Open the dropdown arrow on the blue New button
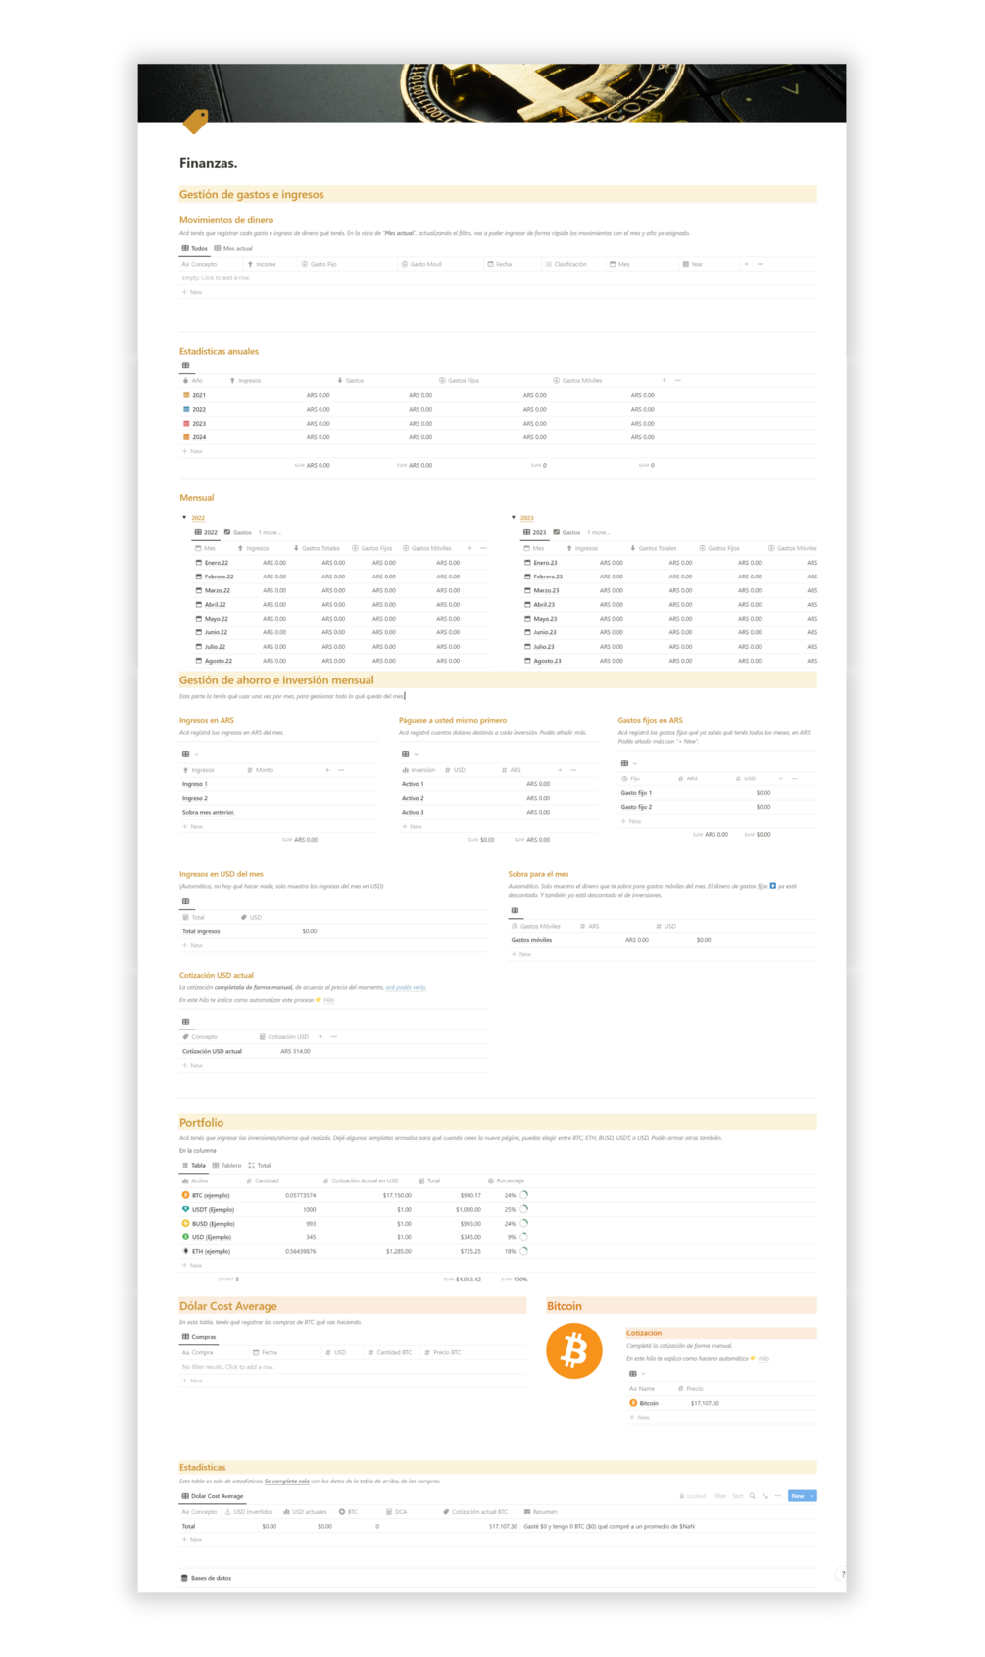This screenshot has height=1657, width=985. [812, 1496]
